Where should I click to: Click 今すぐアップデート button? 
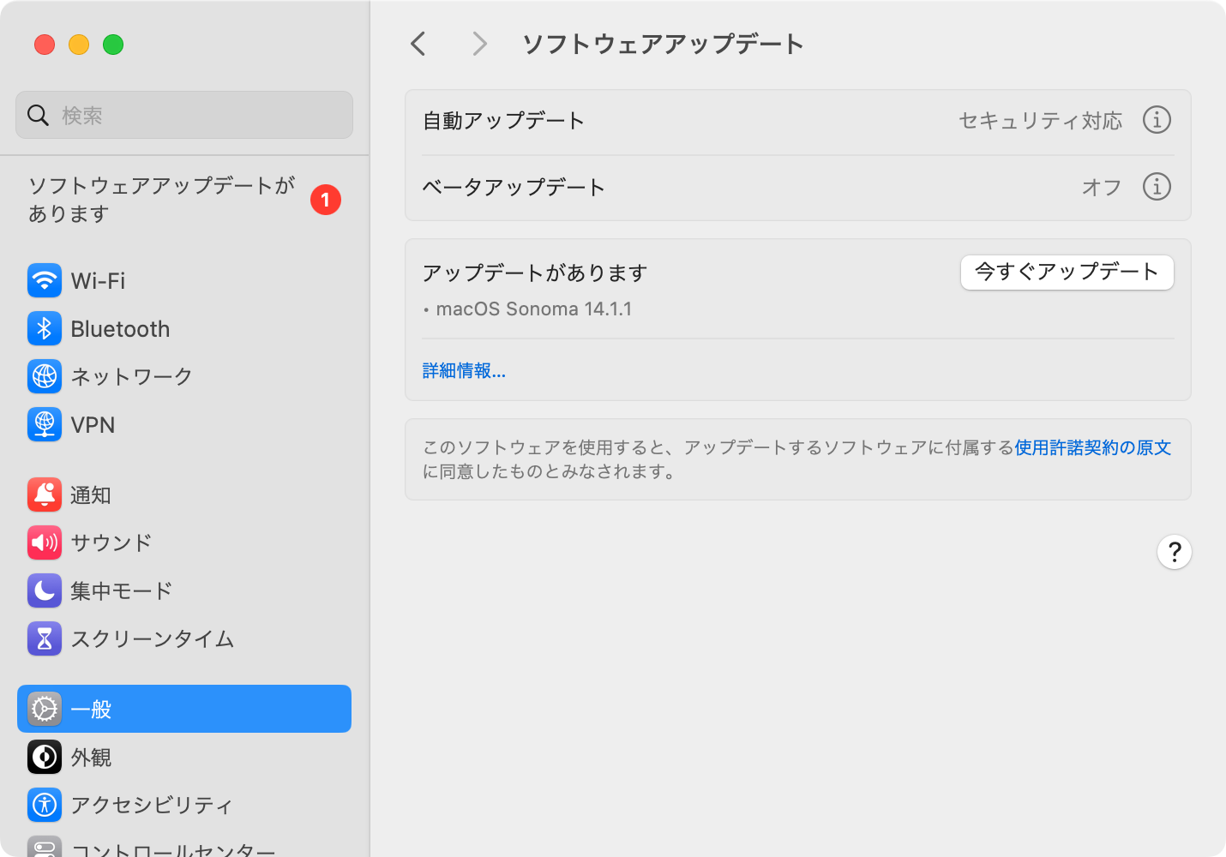point(1067,273)
